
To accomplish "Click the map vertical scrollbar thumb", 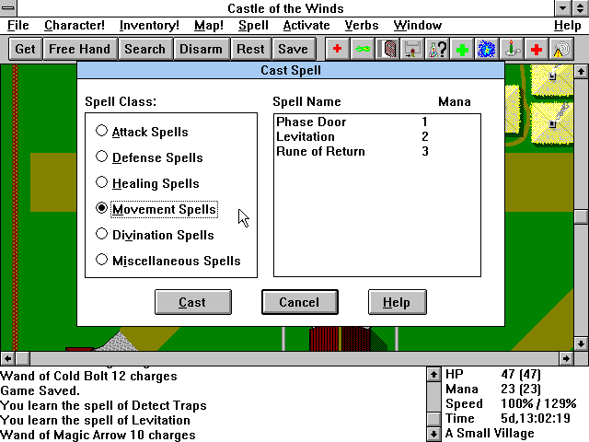I will pos(581,216).
